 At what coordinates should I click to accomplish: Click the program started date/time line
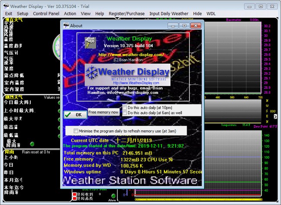point(123,146)
